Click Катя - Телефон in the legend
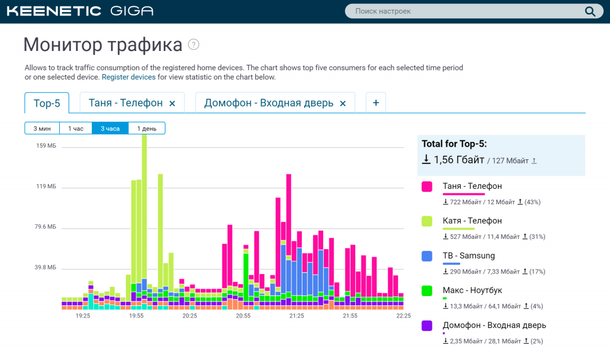Viewport: 610px width, 350px height. point(472,221)
